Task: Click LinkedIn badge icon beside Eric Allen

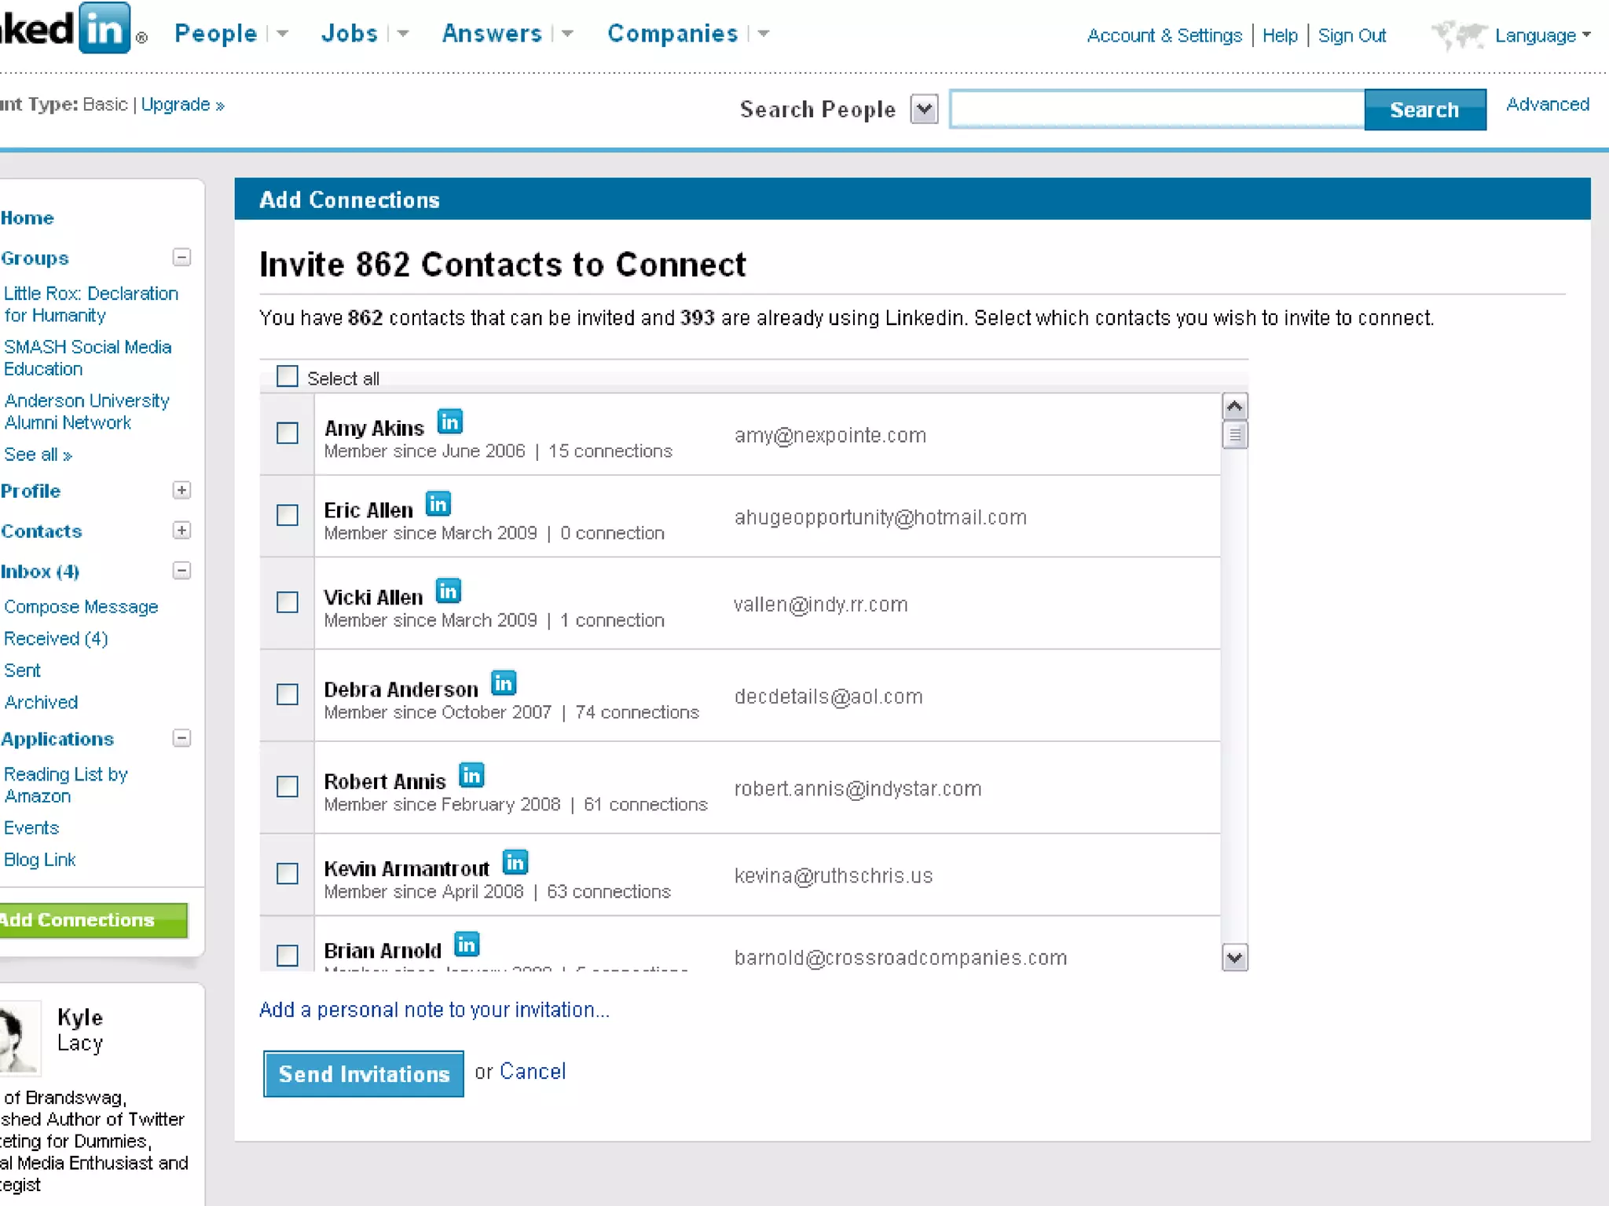Action: (438, 504)
